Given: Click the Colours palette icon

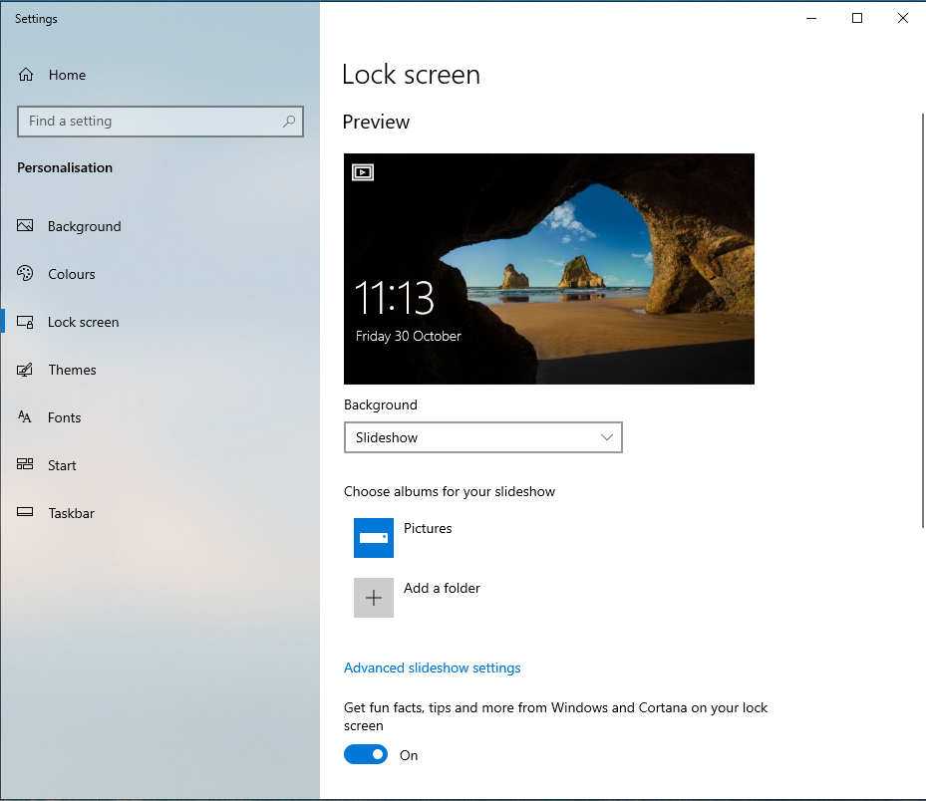Looking at the screenshot, I should click(x=25, y=273).
